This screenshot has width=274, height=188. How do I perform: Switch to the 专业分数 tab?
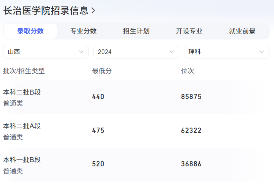[83, 31]
